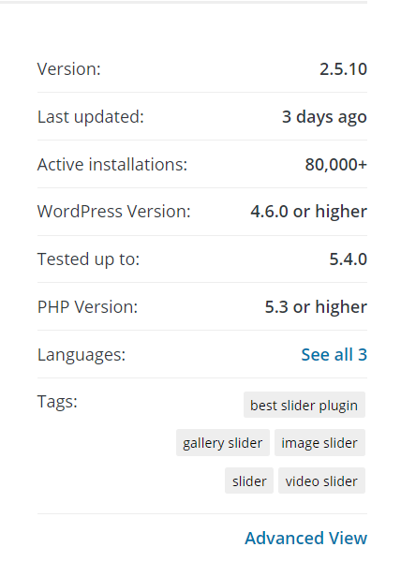This screenshot has height=562, width=401.
Task: Click the 4.6.0 or higher WordPress value
Action: pyautogui.click(x=308, y=212)
